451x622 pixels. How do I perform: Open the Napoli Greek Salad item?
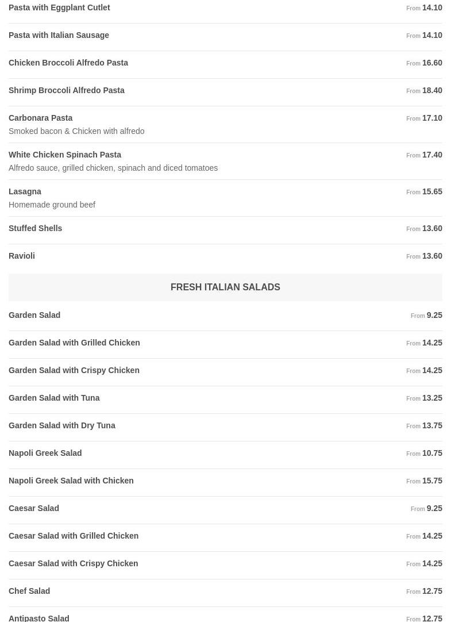pos(45,454)
